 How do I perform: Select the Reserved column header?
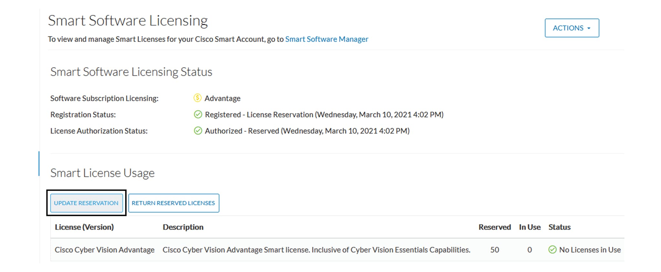click(495, 227)
